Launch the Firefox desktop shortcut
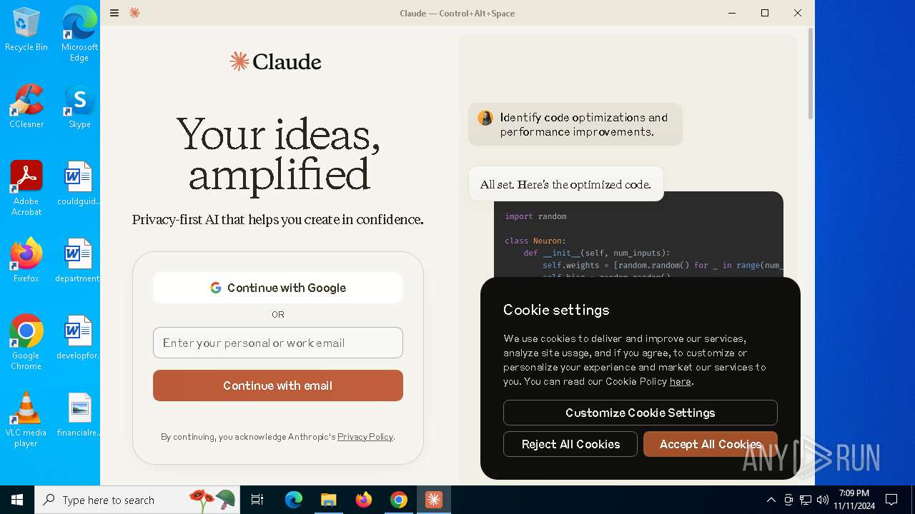The height and width of the screenshot is (514, 915). point(26,261)
